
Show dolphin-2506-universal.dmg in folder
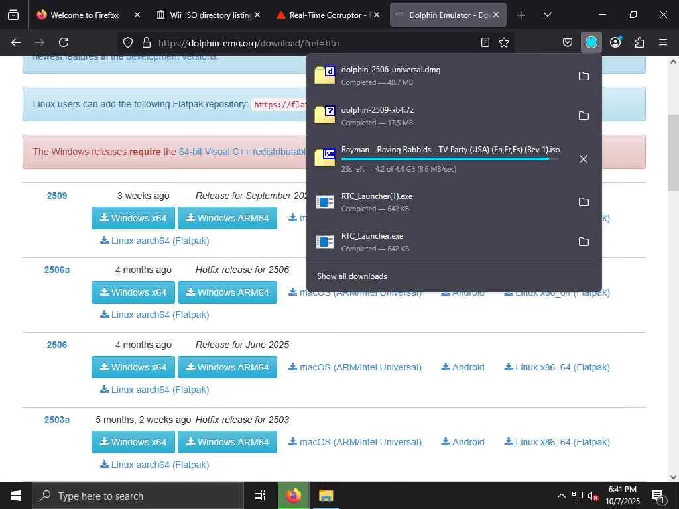584,76
